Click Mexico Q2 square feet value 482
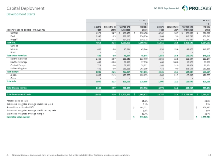The width and height of the screenshot is (216, 162). point(99,49)
